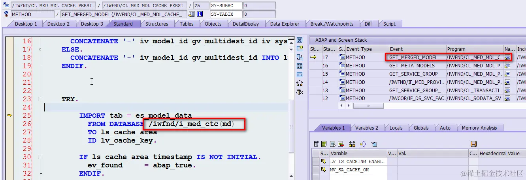Switch to the Desktop 1 tab
Image resolution: width=526 pixels, height=180 pixels.
(26, 24)
